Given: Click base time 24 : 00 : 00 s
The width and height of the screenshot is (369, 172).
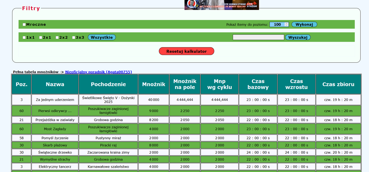Looking at the screenshot, I should [x=258, y=152].
